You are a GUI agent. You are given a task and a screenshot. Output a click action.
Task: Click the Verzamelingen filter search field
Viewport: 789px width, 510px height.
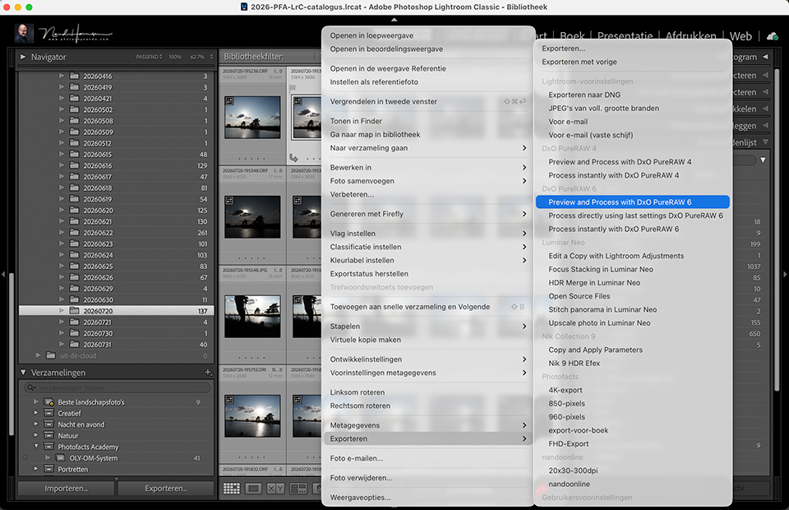(x=117, y=387)
